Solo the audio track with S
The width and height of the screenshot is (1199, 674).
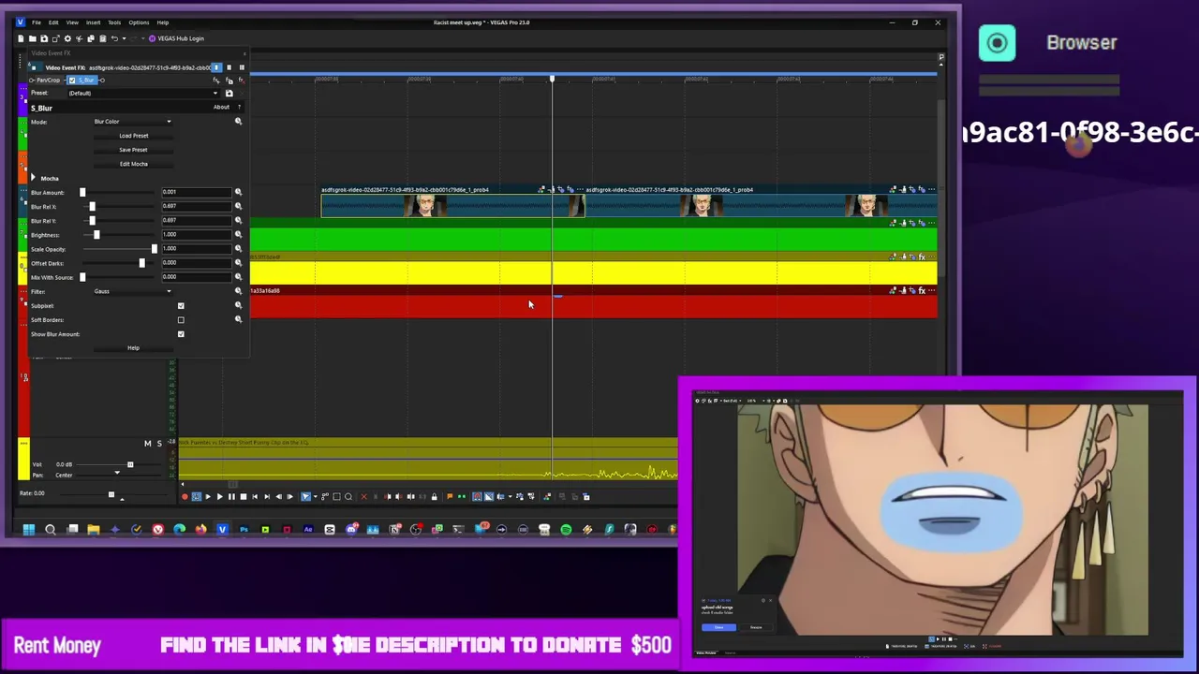[x=158, y=443]
